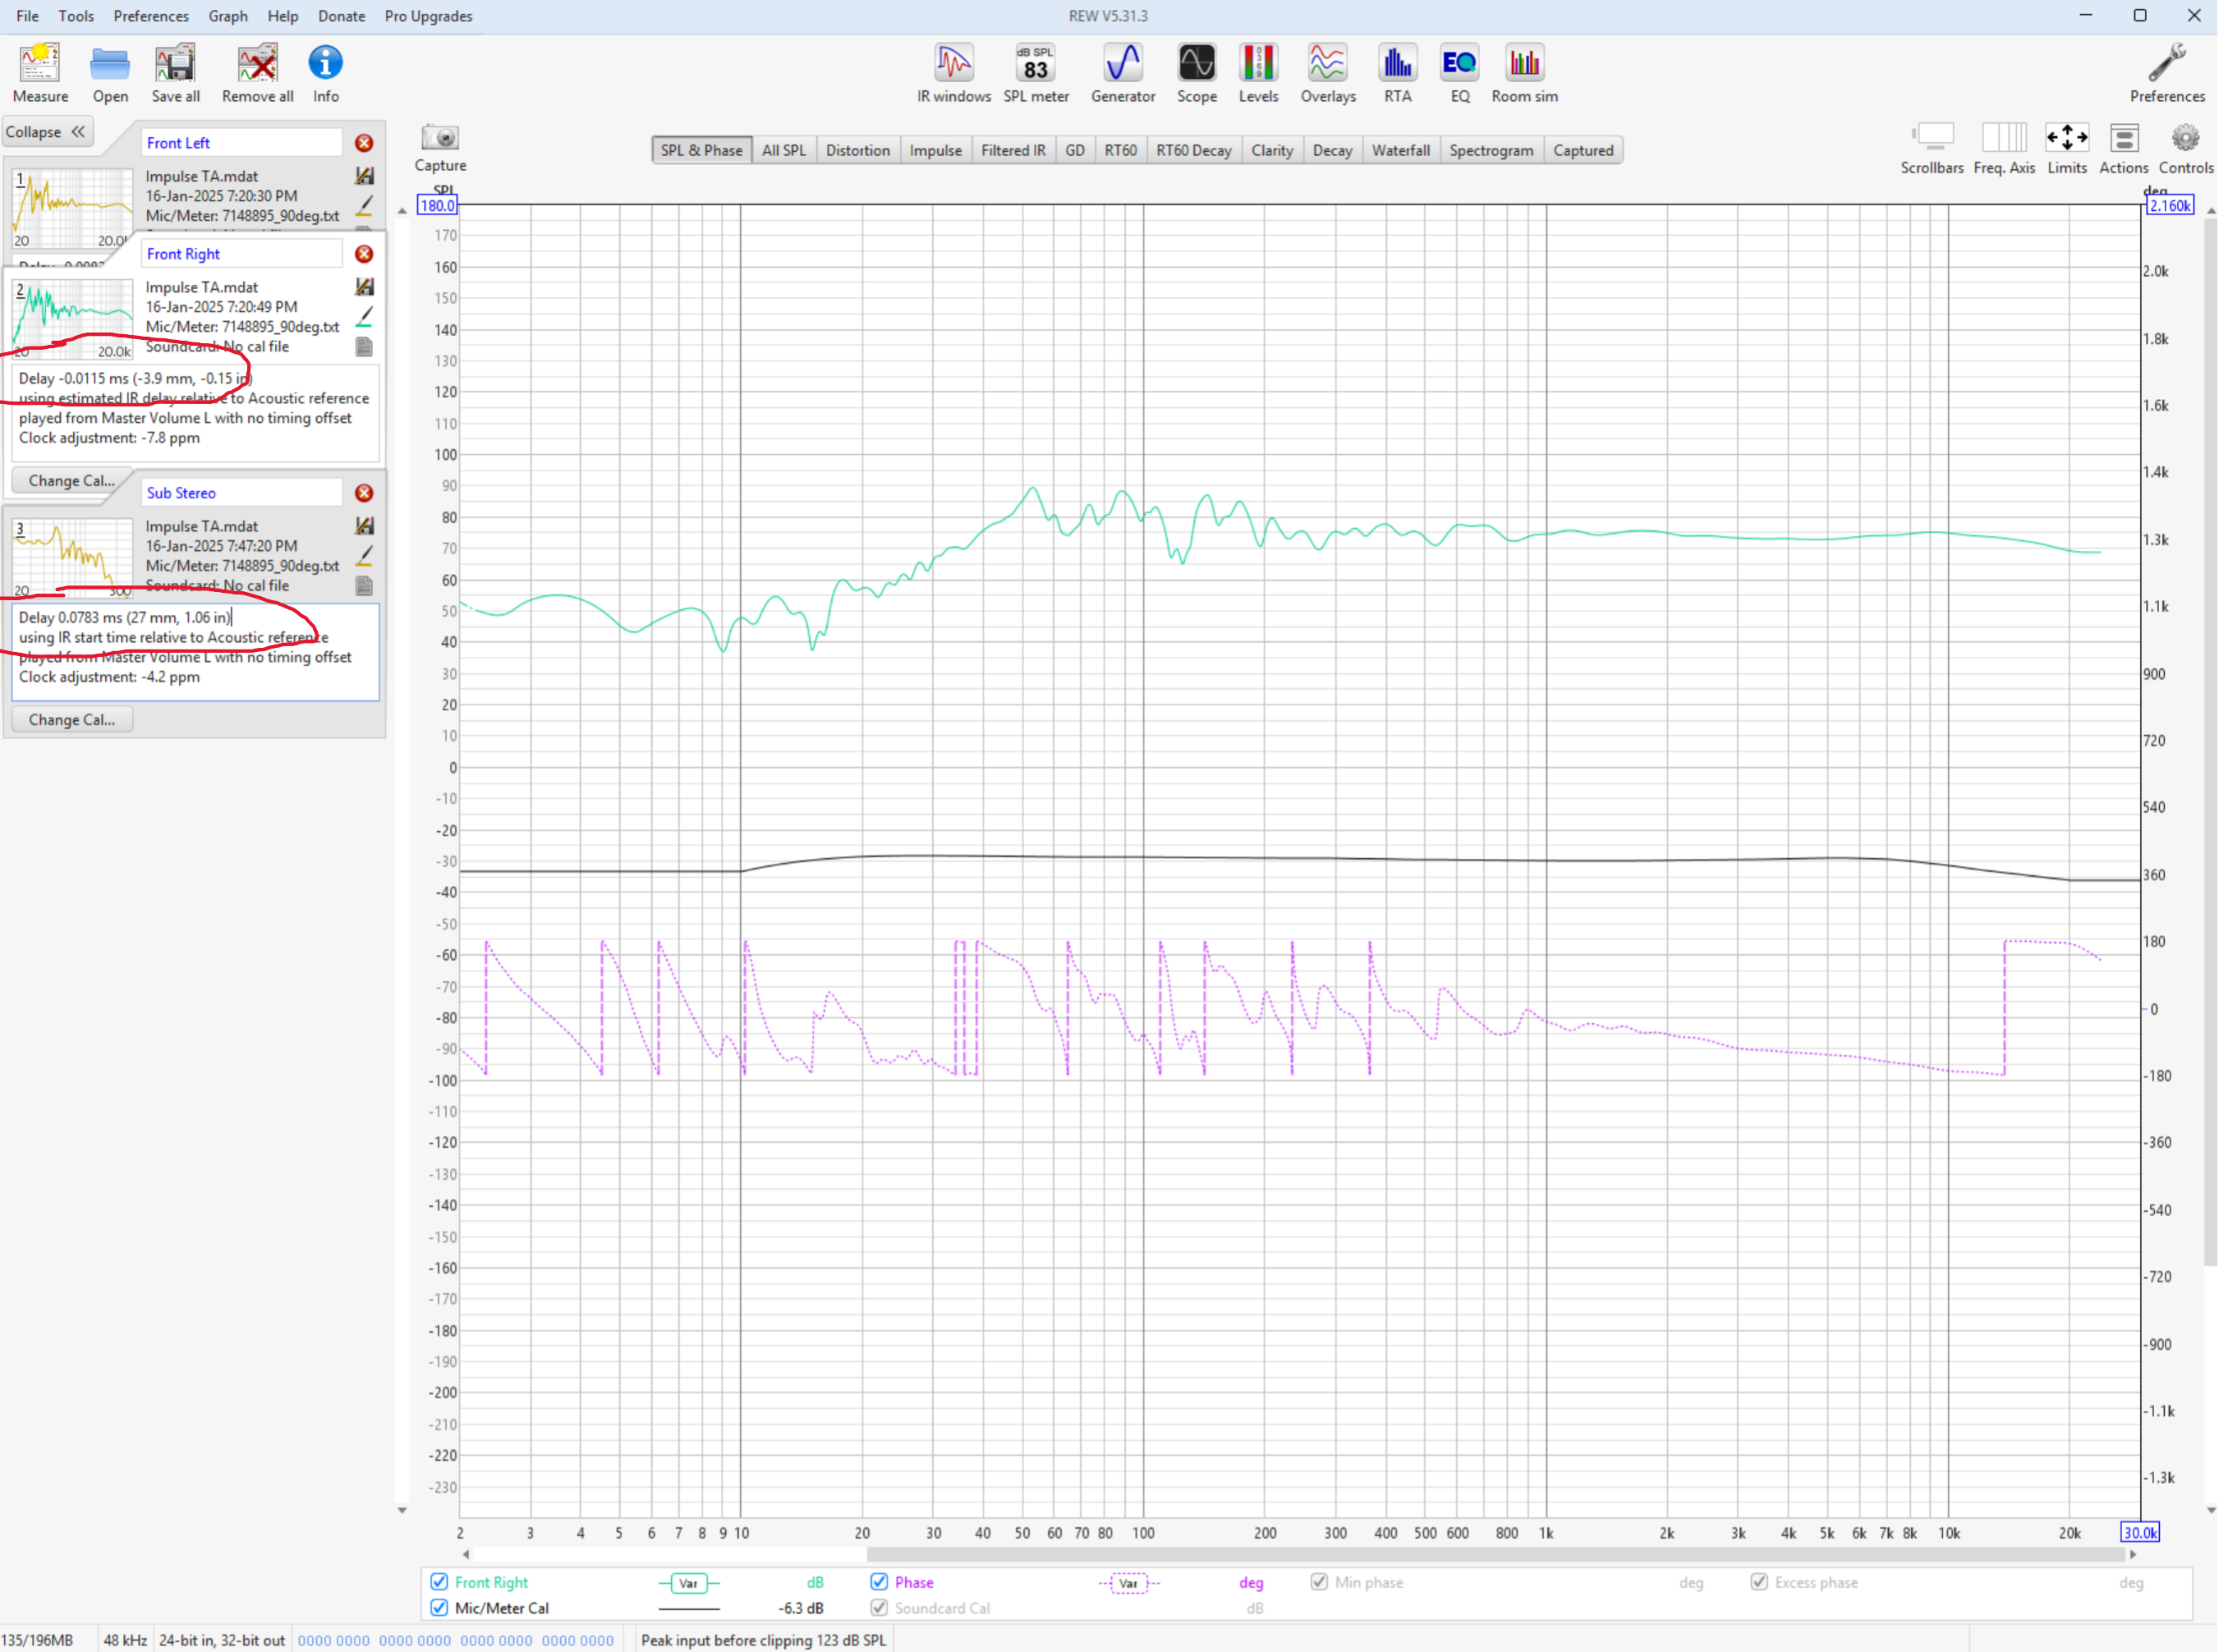
Task: Open the graph Actions menu
Action: coord(2123,149)
